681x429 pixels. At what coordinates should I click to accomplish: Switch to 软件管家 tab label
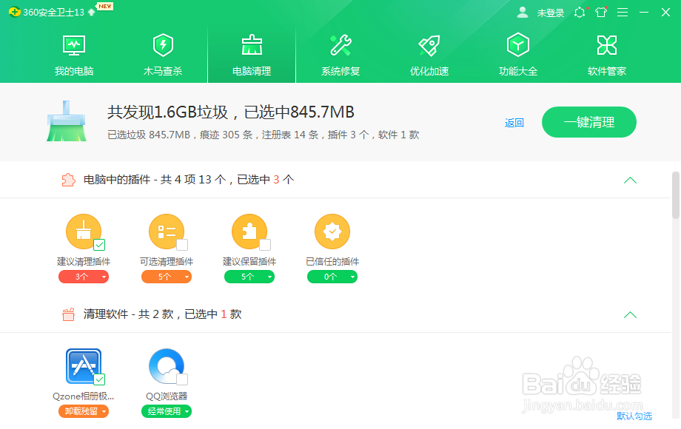tap(607, 71)
